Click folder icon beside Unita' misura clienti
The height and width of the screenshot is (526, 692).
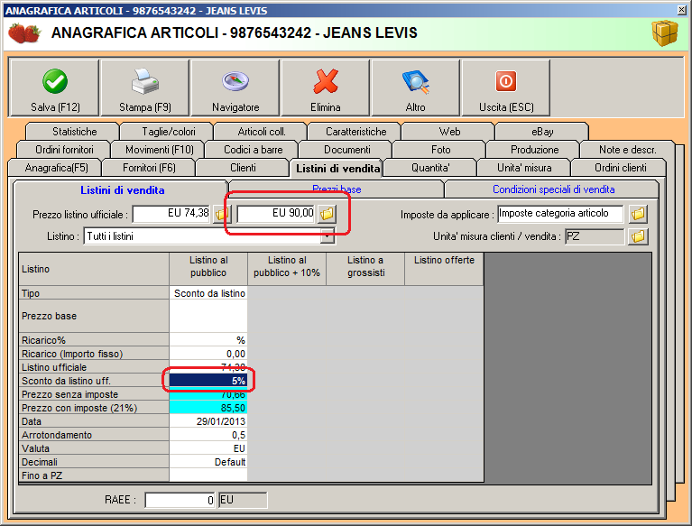[x=638, y=236]
